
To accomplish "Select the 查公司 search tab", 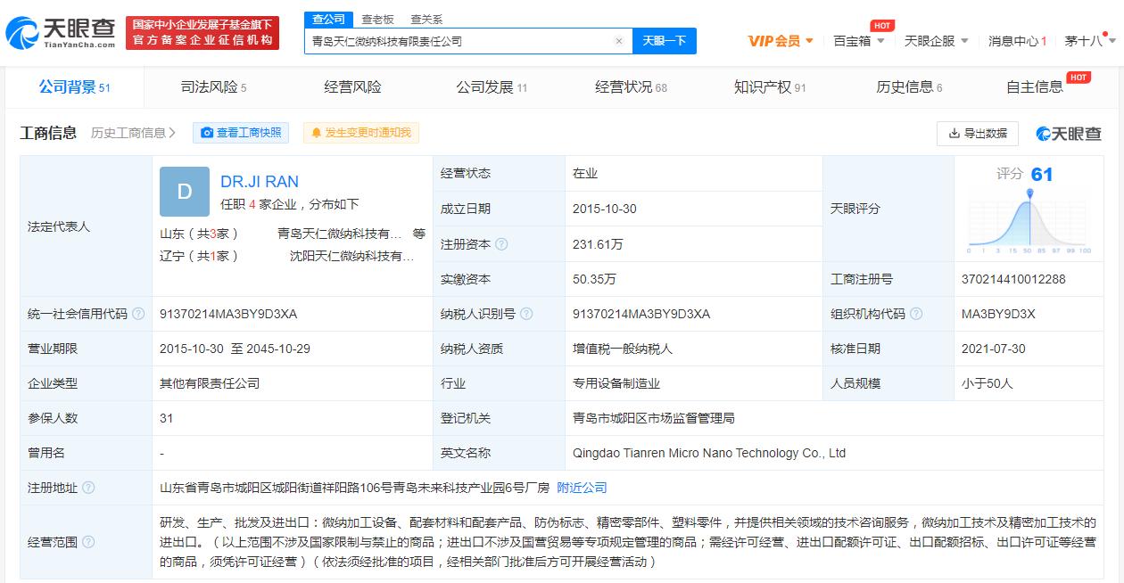I will tap(328, 19).
